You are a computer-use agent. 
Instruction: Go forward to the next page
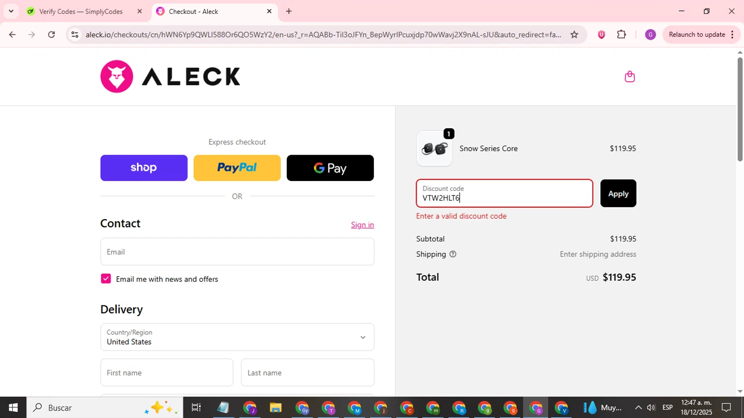32,35
